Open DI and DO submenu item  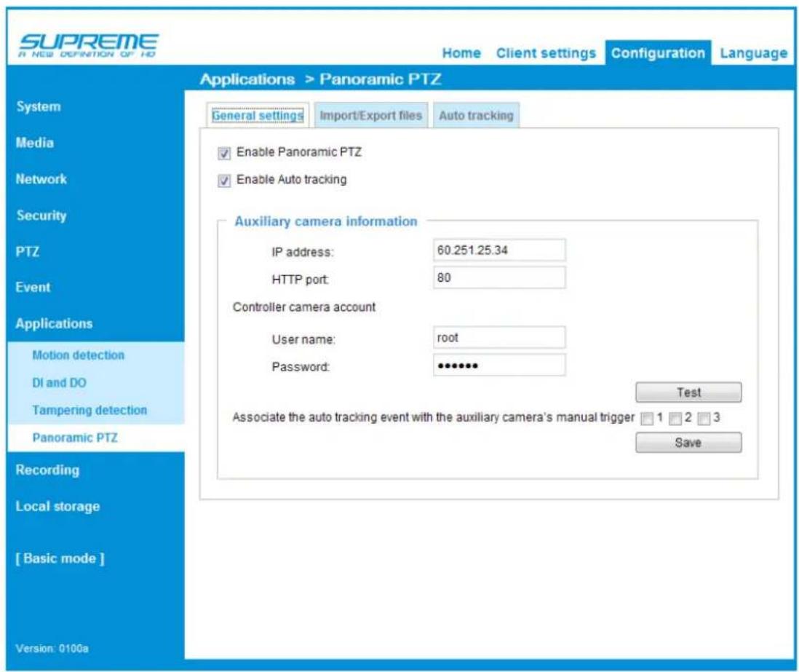(59, 382)
